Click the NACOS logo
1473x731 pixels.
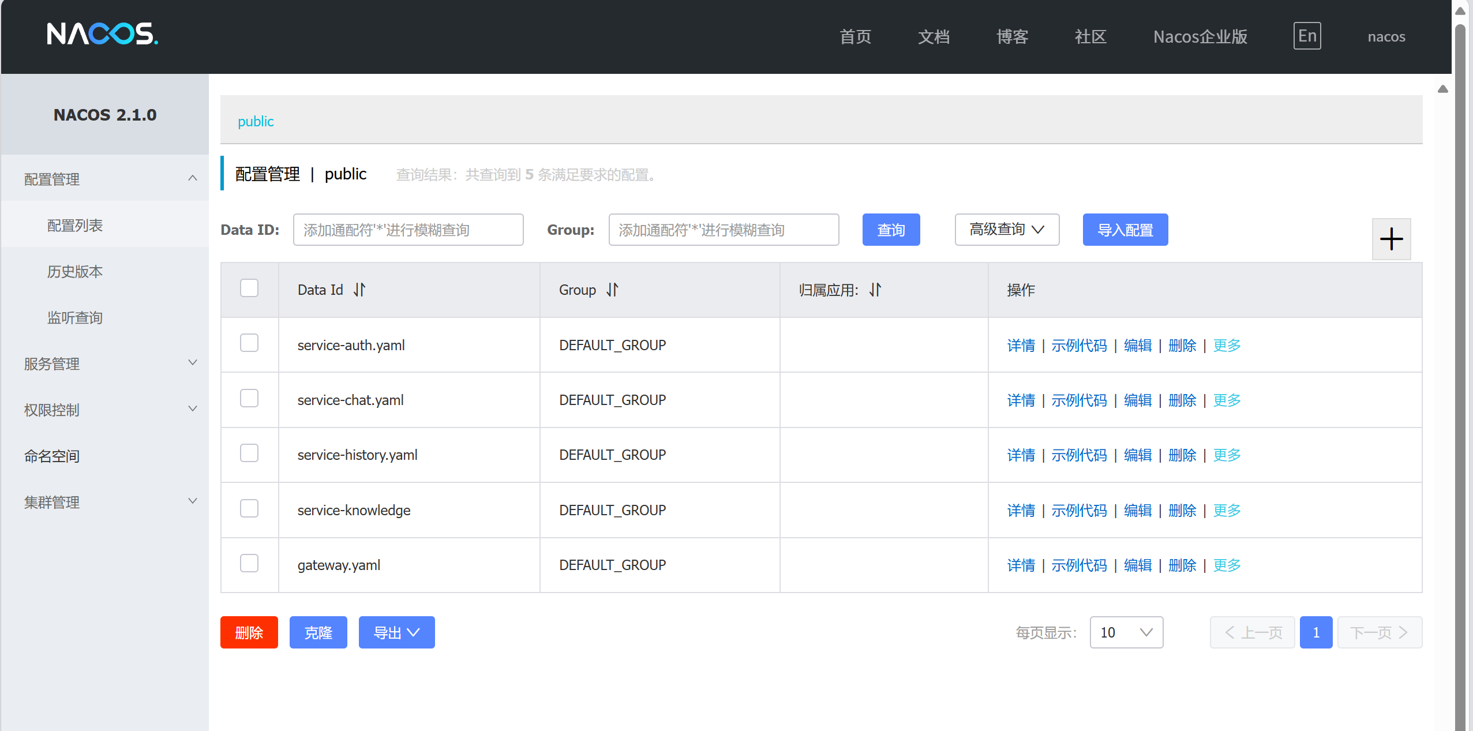click(x=103, y=34)
